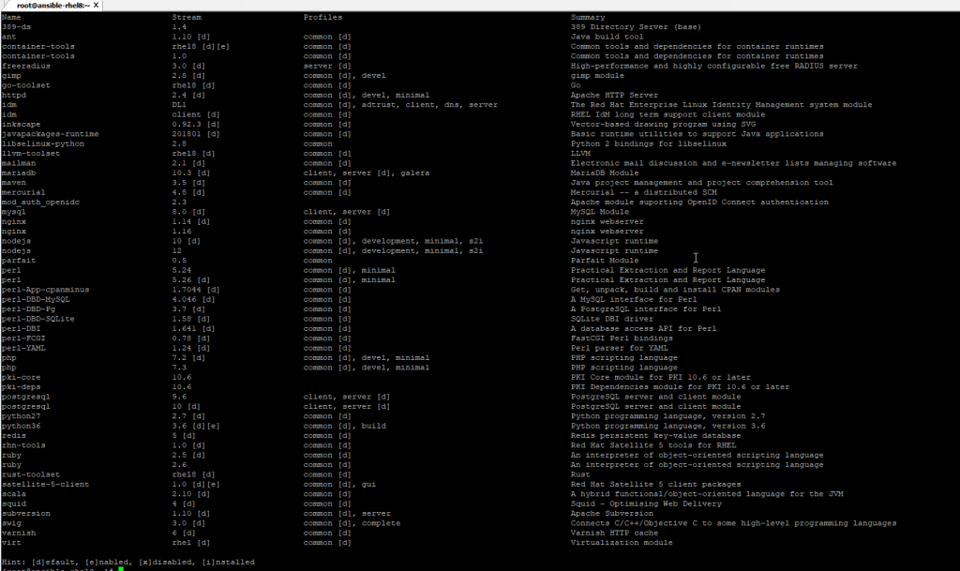
Task: Click the profiles 'common [d], gui'
Action: click(x=339, y=485)
